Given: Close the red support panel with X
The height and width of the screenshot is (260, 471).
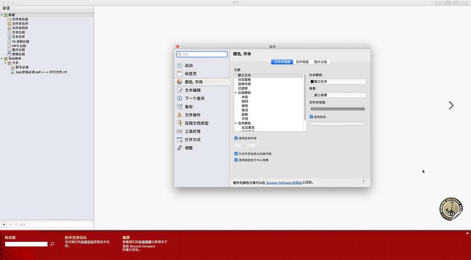Looking at the screenshot, I should 467,233.
